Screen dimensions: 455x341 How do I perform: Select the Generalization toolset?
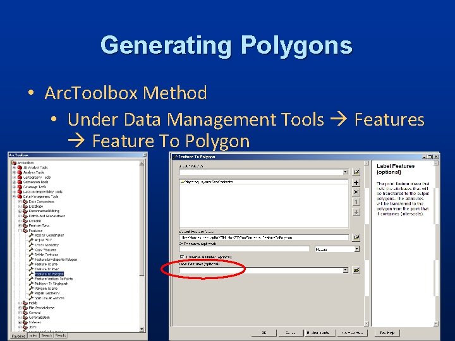39,318
